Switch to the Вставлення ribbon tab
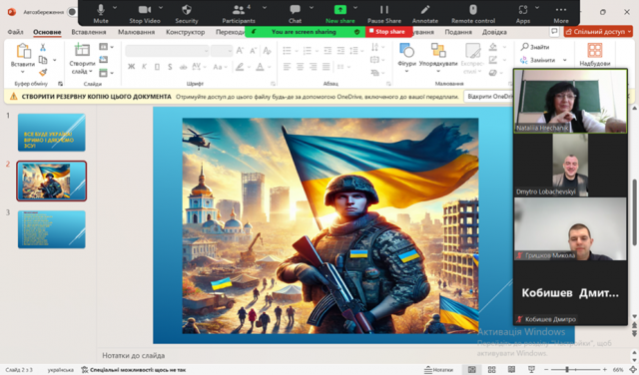 coord(89,32)
